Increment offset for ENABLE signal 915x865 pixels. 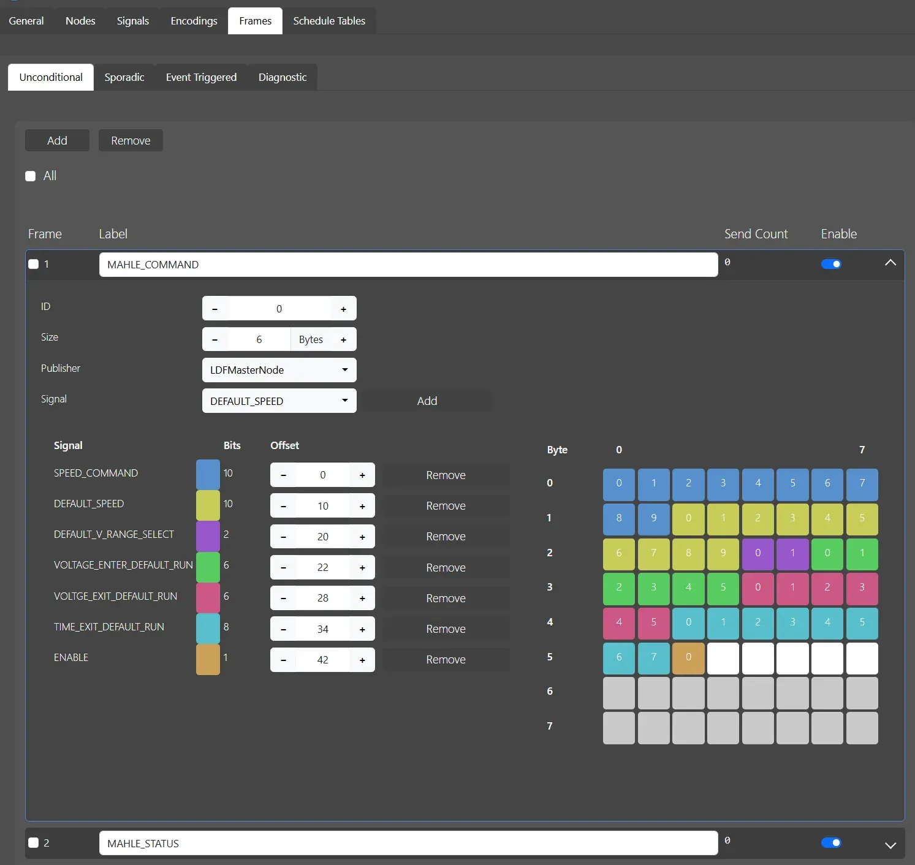tap(362, 660)
